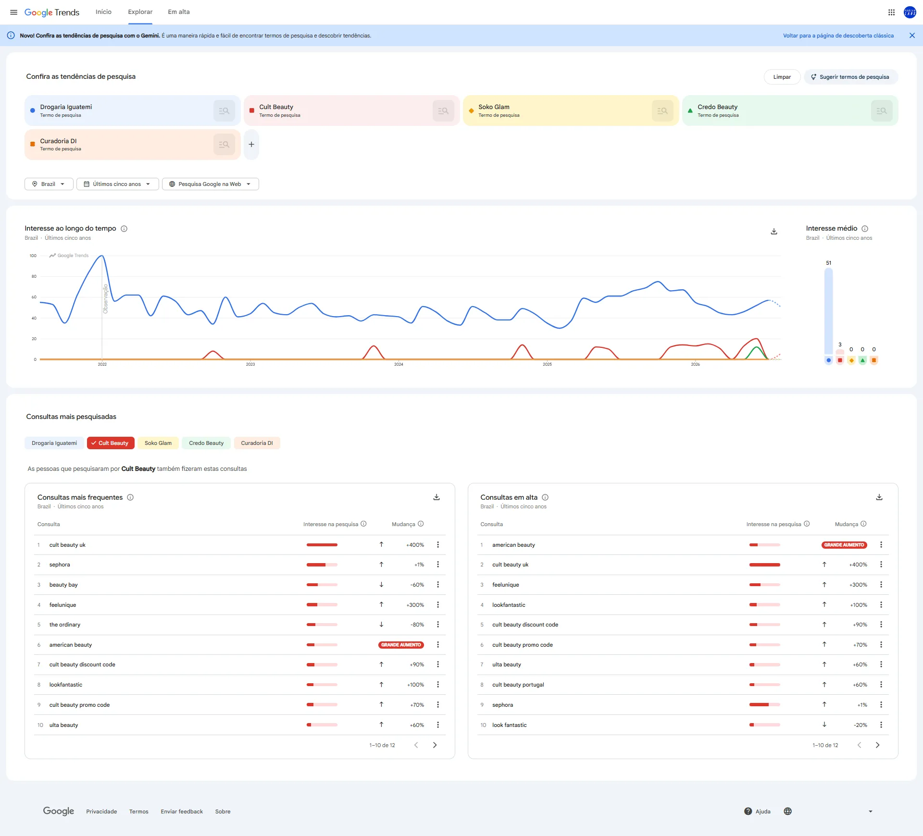The image size is (923, 836).
Task: Open search details for Credo Beauty
Action: pos(882,111)
